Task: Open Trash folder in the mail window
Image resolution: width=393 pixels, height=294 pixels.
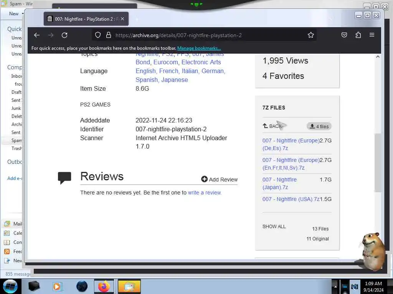Action: click(x=17, y=149)
